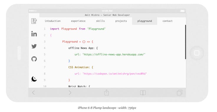The height and width of the screenshot is (112, 217).
Task: Select the playground tab
Action: coord(145,21)
